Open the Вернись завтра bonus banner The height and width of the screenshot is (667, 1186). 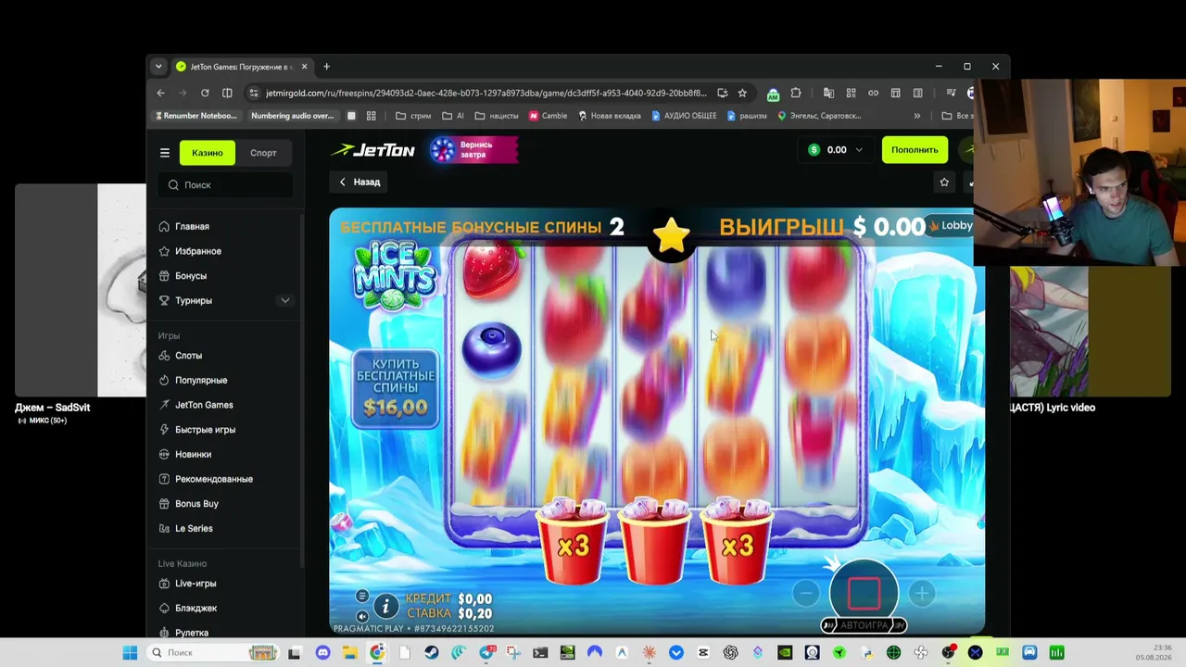(x=473, y=150)
